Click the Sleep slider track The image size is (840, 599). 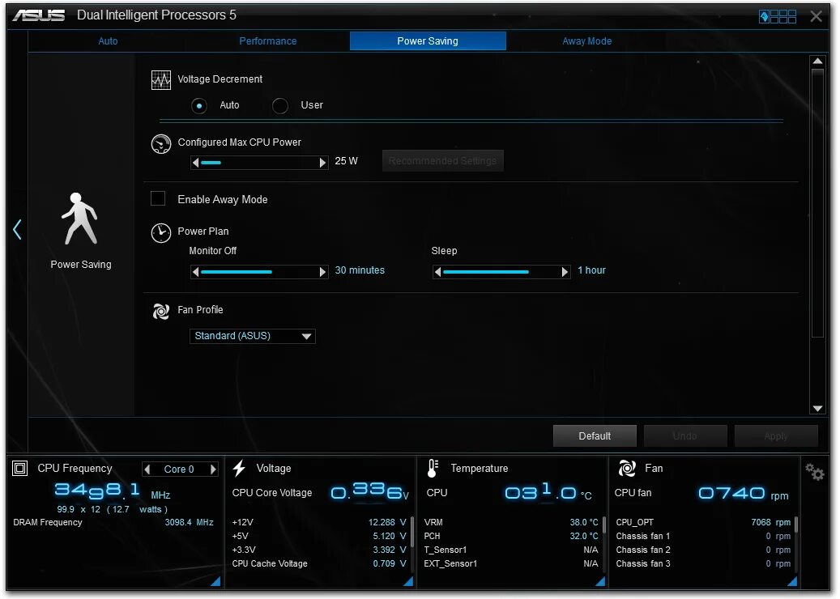click(501, 272)
